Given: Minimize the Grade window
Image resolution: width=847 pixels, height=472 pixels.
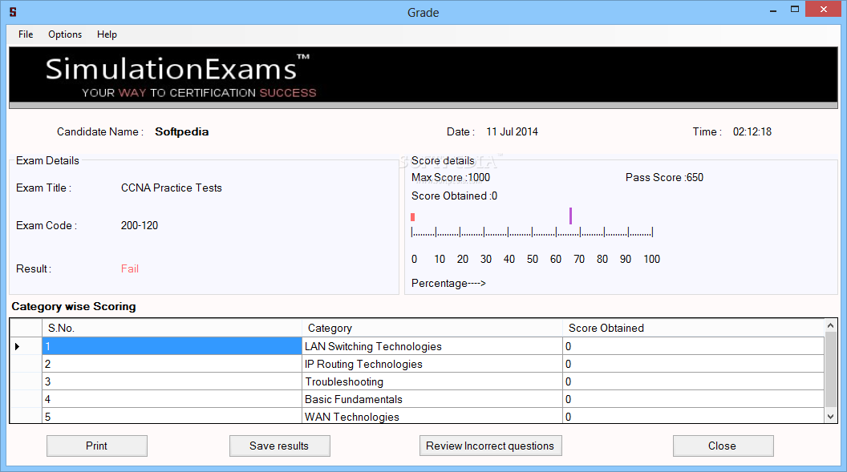Looking at the screenshot, I should tap(773, 10).
